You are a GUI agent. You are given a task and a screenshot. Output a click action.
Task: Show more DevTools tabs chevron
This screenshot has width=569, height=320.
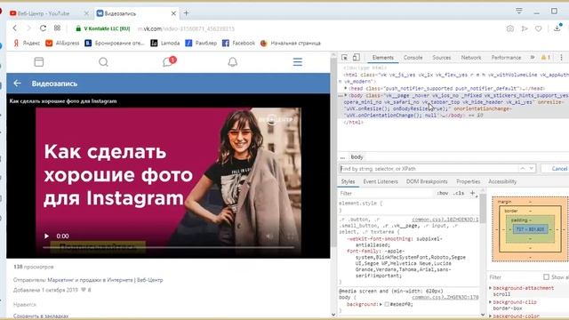click(533, 57)
